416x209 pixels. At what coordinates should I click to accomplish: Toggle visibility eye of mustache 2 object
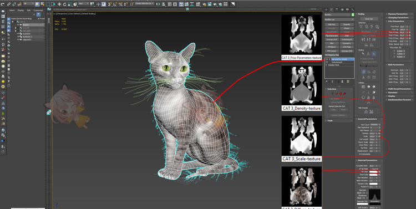point(18,37)
